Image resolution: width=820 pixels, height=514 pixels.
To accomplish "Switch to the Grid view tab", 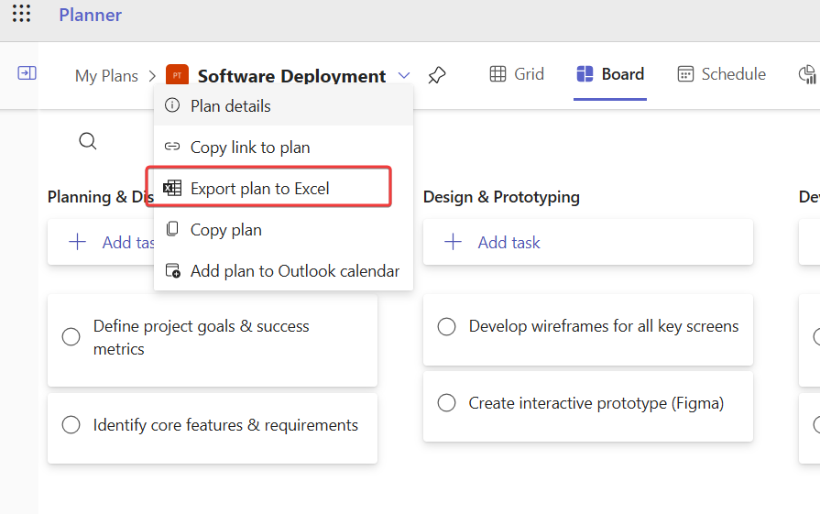I will point(518,74).
